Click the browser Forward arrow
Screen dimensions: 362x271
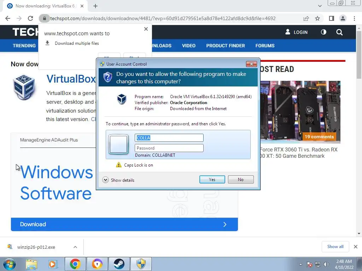click(19, 18)
